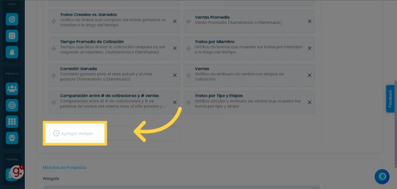Click move handle of Comisión Ganada widget
Image resolution: width=397 pixels, height=189 pixels.
[54, 75]
